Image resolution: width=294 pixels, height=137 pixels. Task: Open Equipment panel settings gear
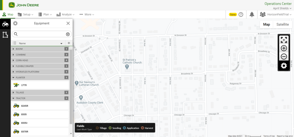(15, 23)
